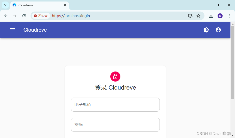The height and width of the screenshot is (138, 235).
Task: Maximize the browser window
Action: click(217, 5)
